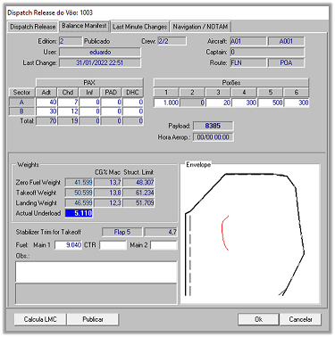Select the Balance Manifest tab

coord(84,26)
